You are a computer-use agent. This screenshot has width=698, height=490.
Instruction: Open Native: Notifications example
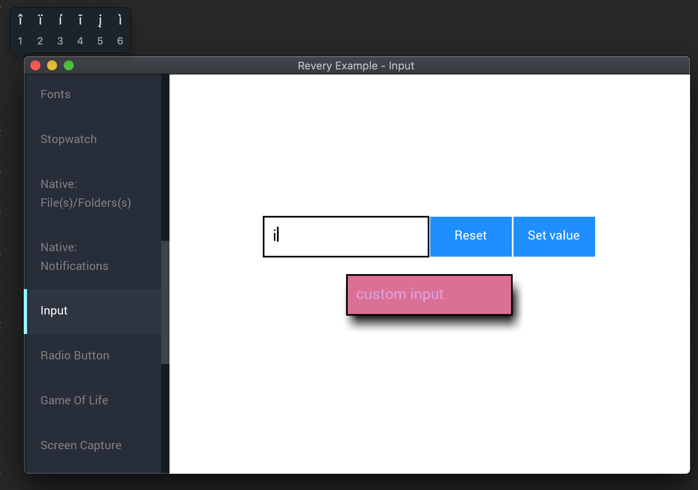(x=93, y=257)
